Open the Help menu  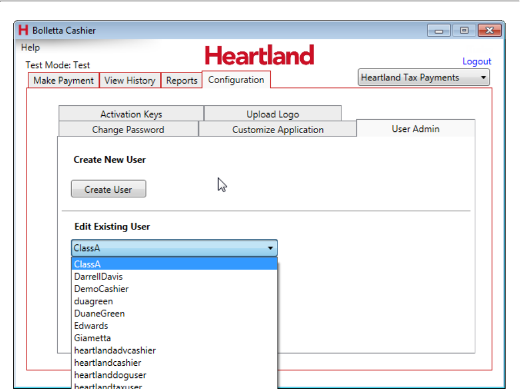(x=31, y=47)
